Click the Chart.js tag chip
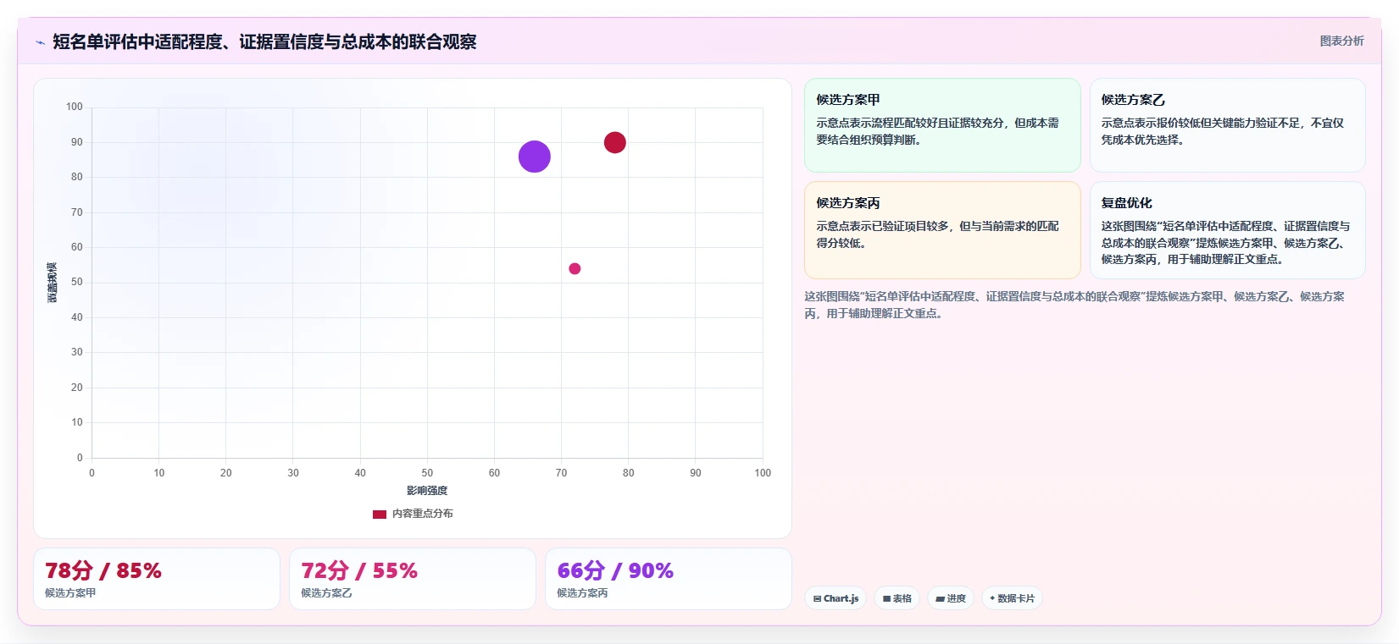 tap(836, 598)
